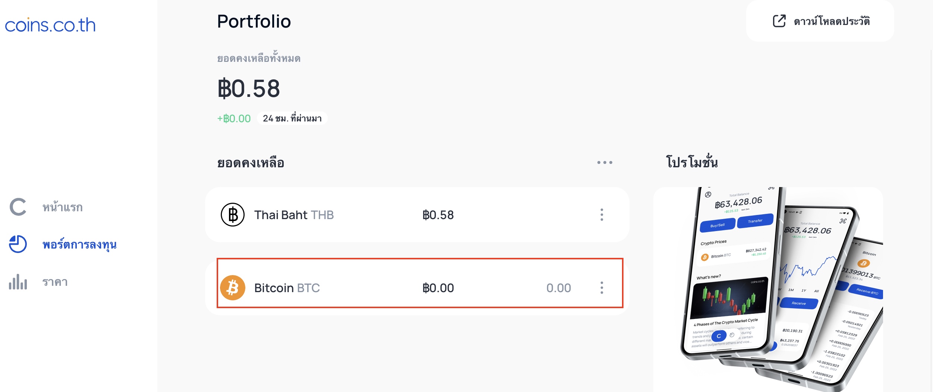Click the Thai Baht currency icon
Image resolution: width=933 pixels, height=392 pixels.
233,215
